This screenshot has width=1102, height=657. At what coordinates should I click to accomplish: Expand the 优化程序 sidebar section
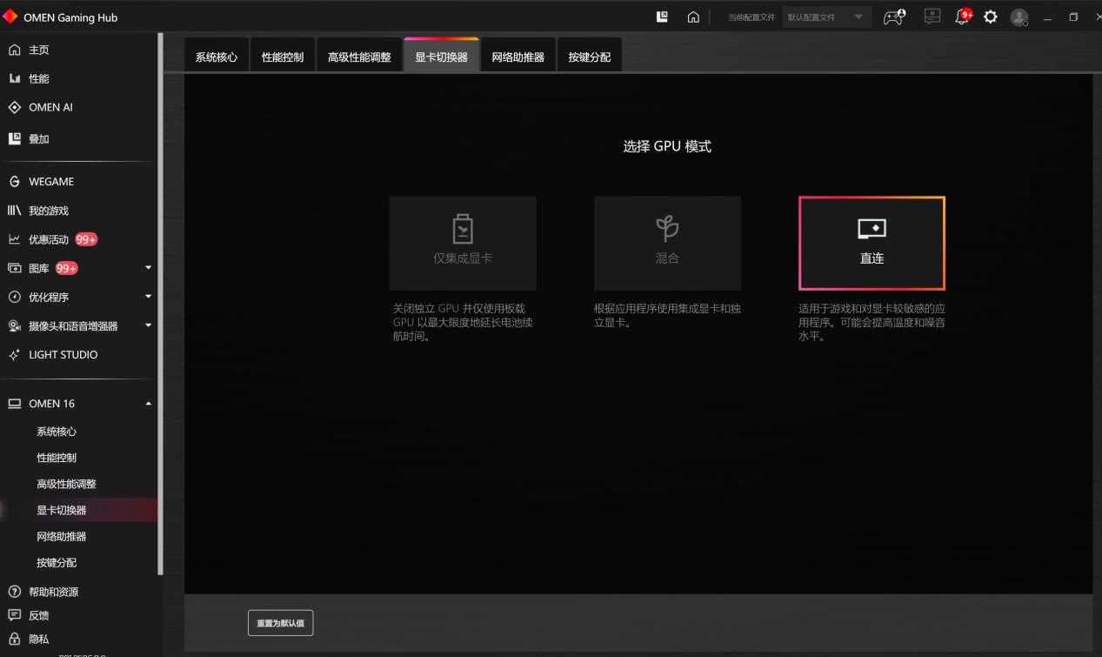click(x=148, y=297)
